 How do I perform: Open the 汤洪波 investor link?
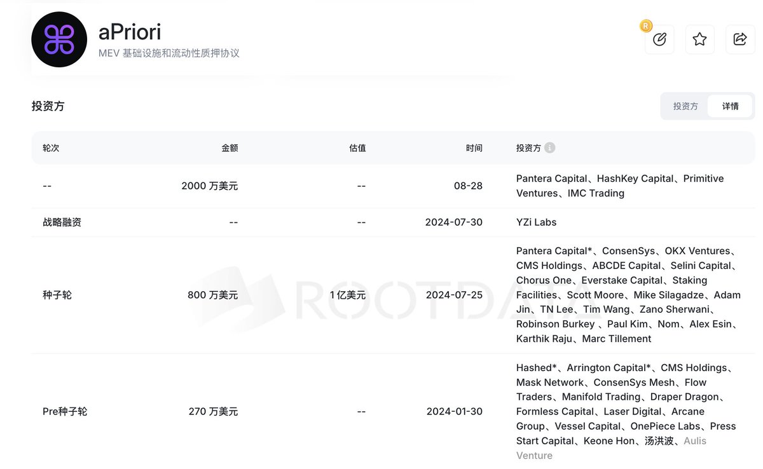(x=661, y=441)
